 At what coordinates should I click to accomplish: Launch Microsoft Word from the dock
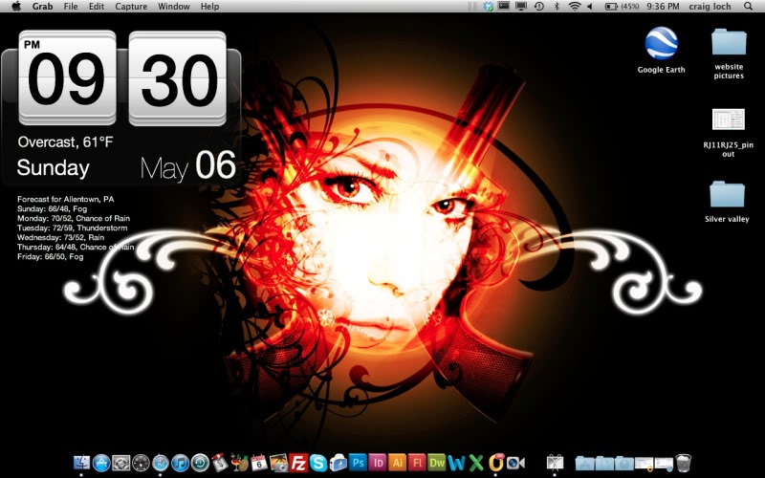(x=457, y=463)
